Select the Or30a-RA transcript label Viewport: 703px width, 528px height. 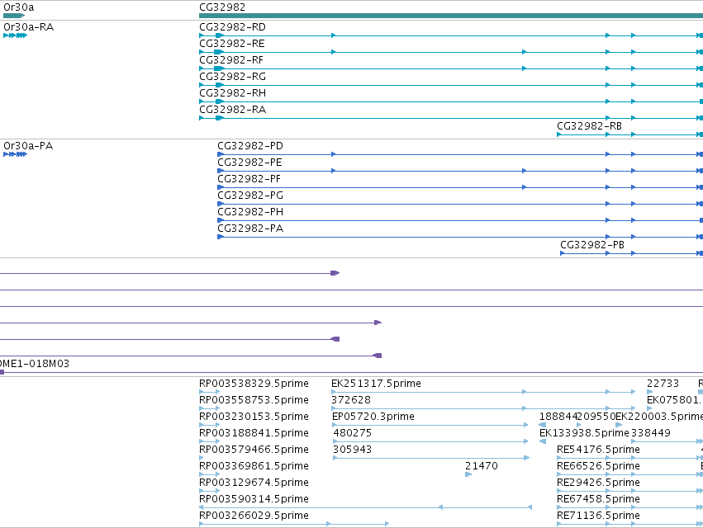tap(28, 27)
